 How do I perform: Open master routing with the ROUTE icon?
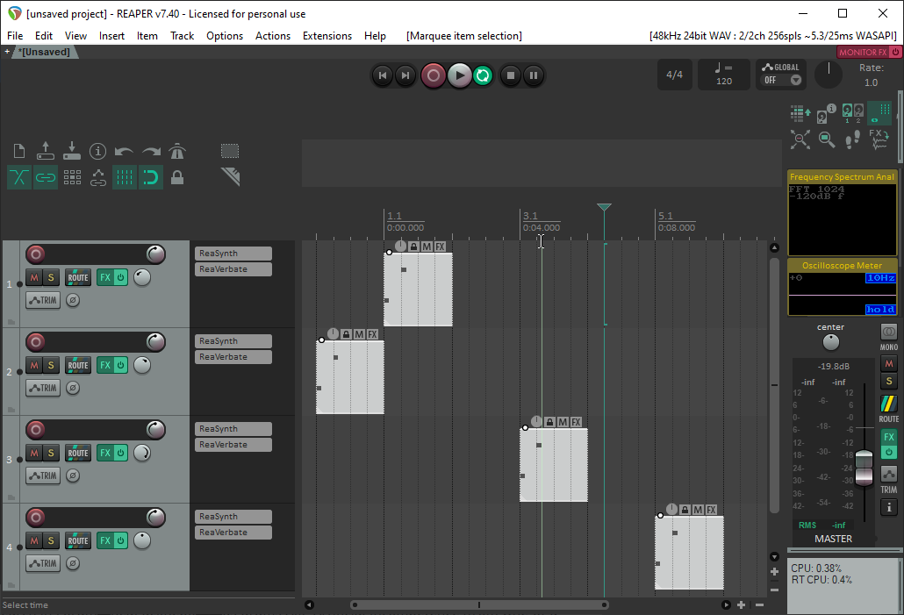pos(888,404)
